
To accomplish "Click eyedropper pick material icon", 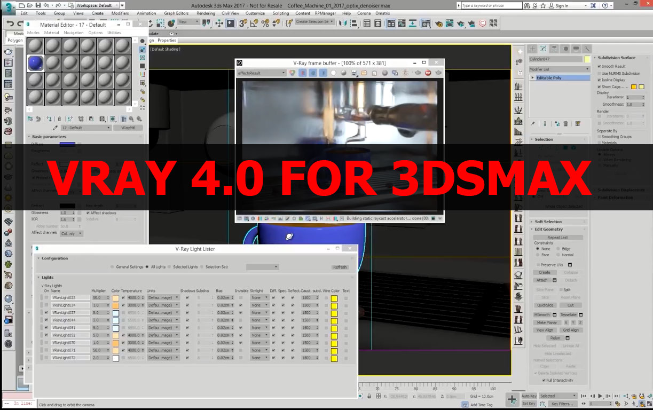I will [55, 128].
